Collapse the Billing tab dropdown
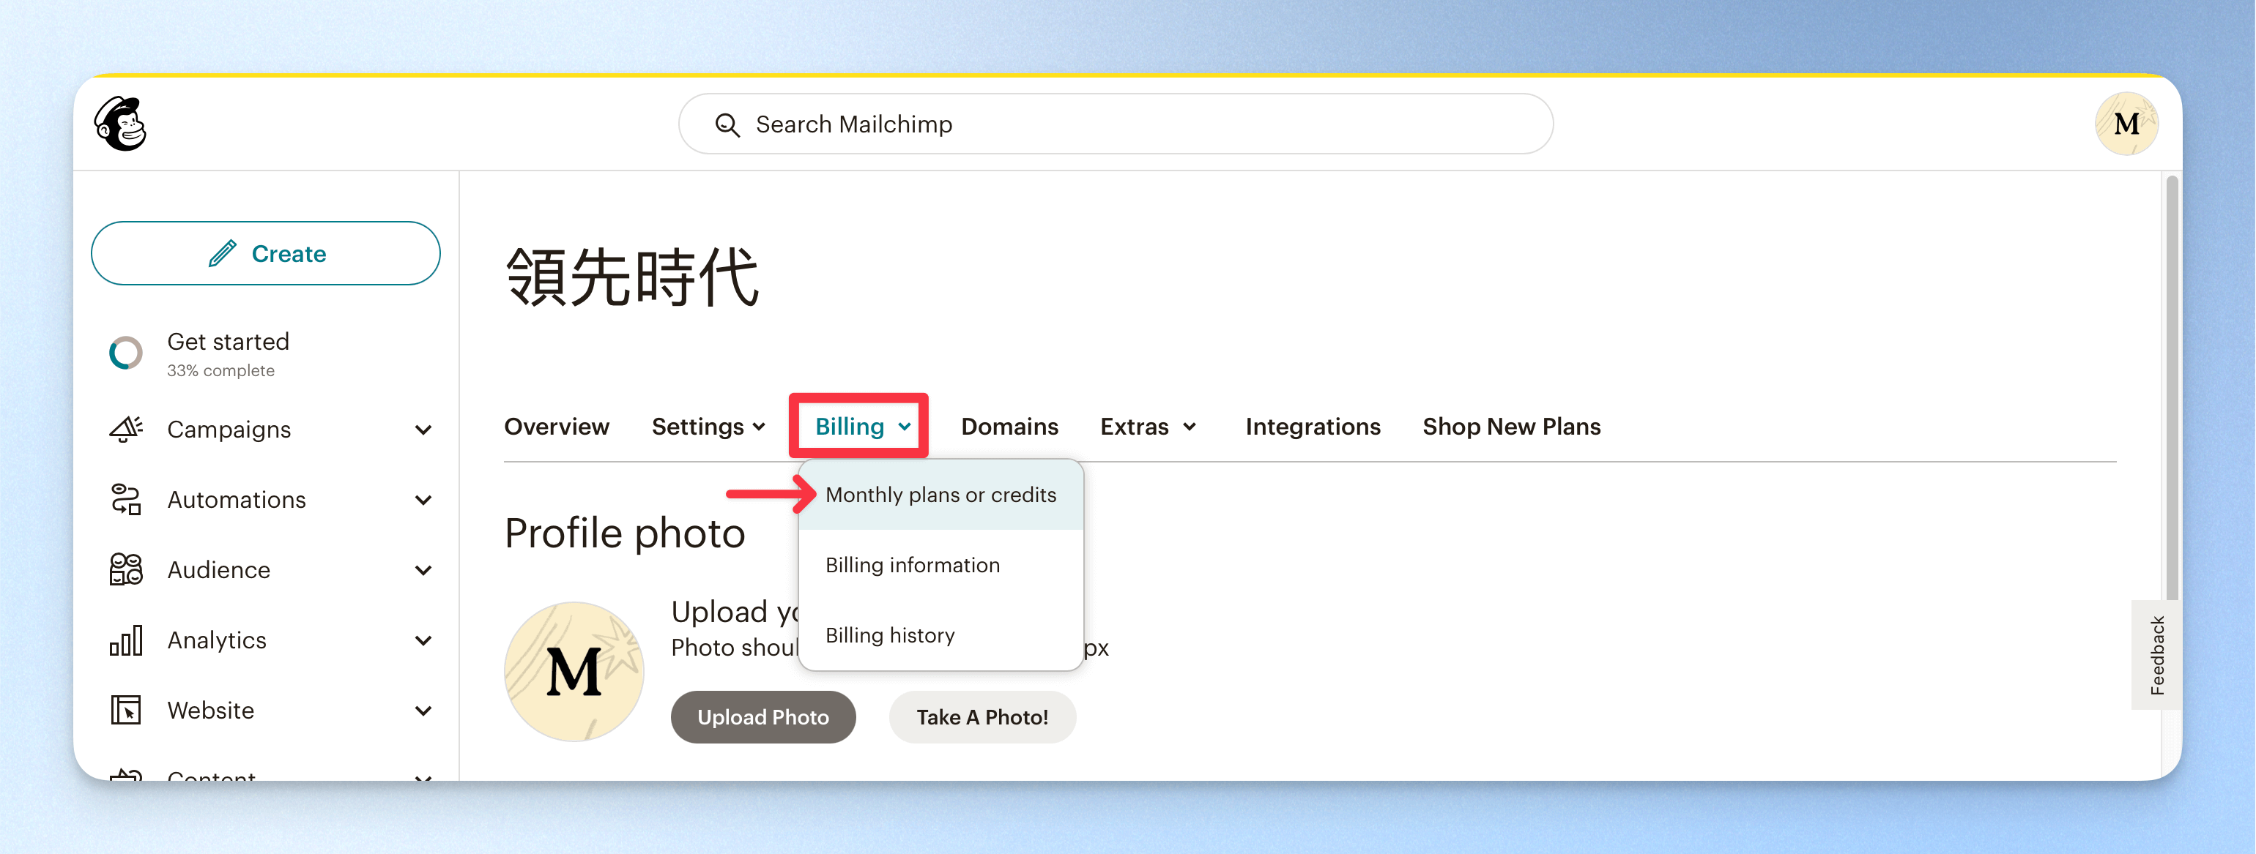The height and width of the screenshot is (854, 2256). pyautogui.click(x=863, y=426)
